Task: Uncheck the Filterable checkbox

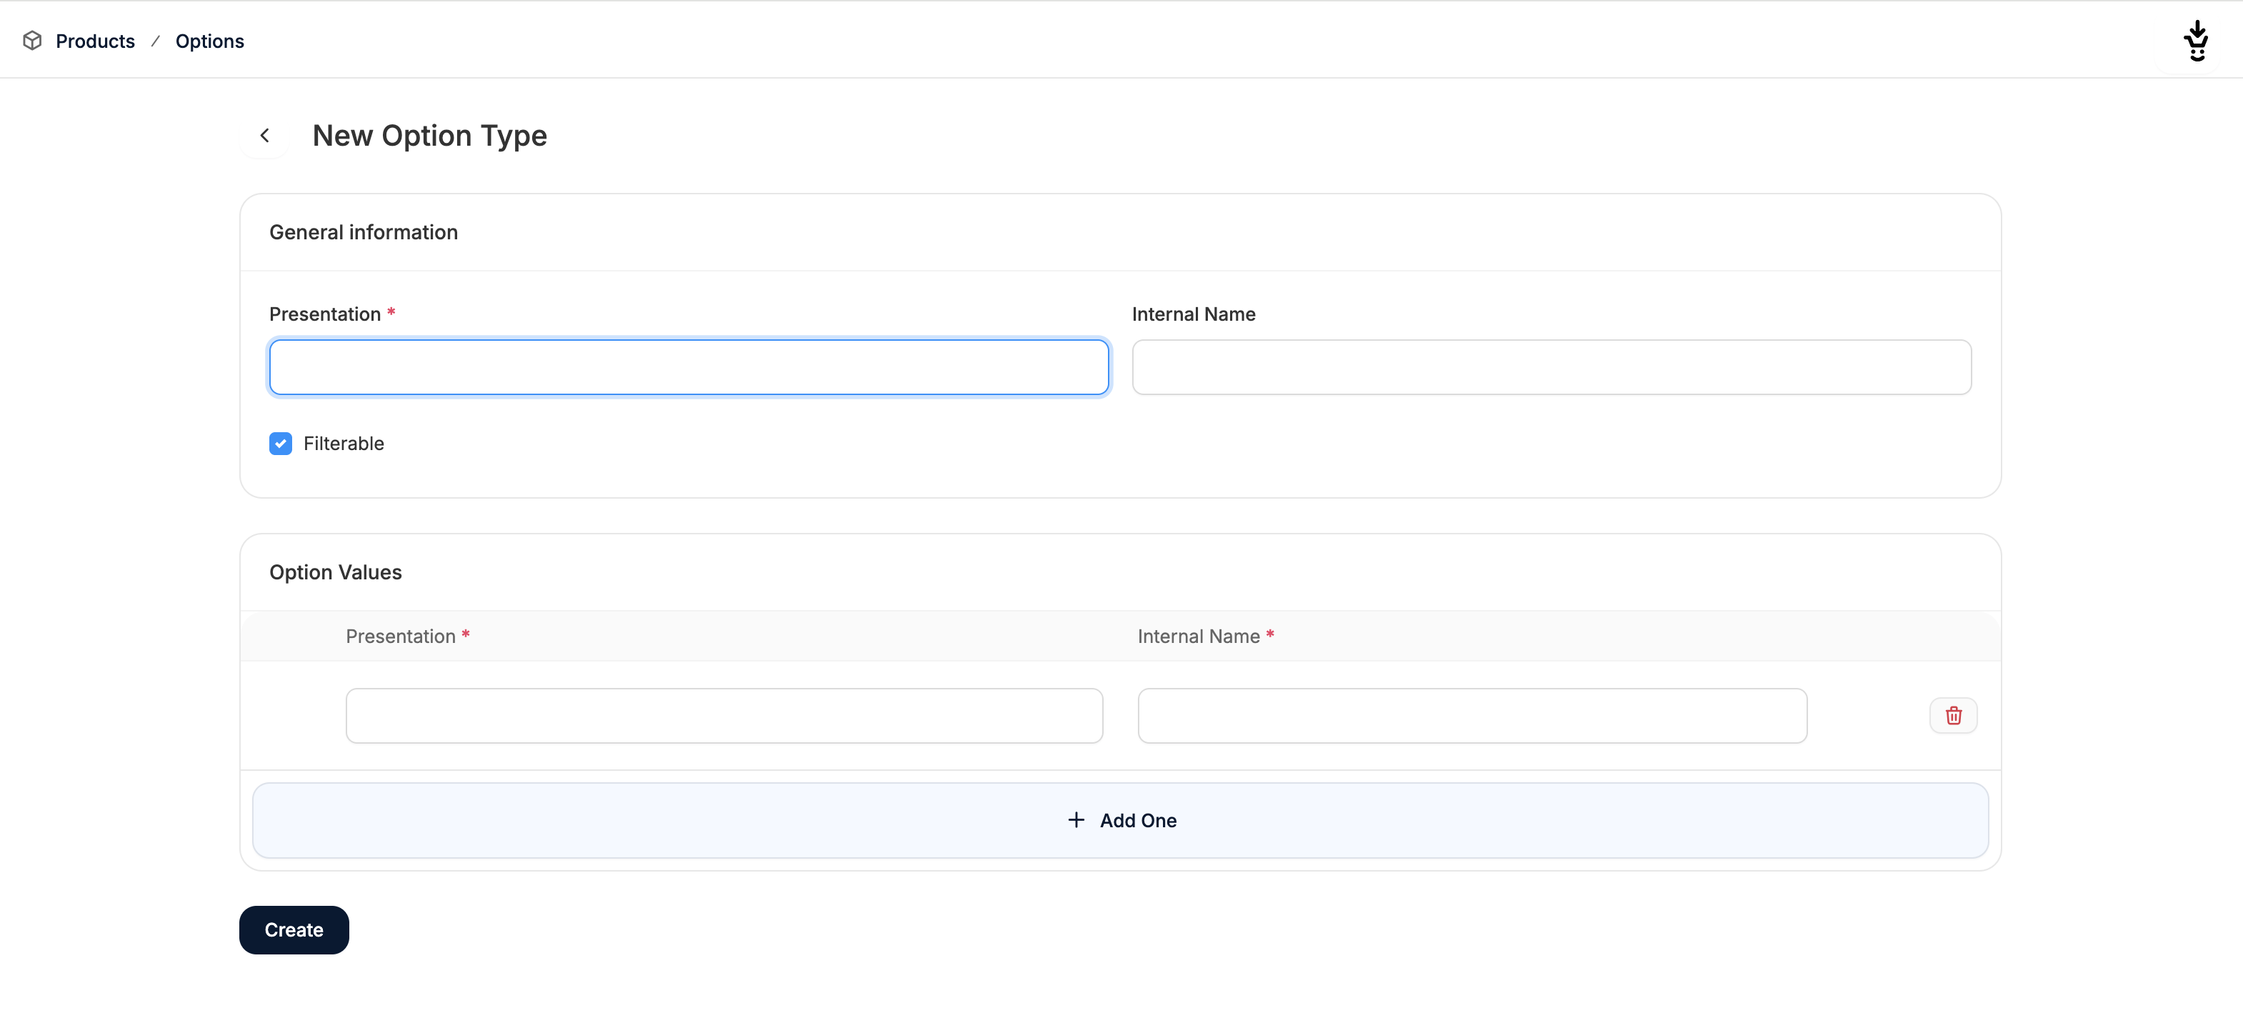Action: tap(280, 444)
